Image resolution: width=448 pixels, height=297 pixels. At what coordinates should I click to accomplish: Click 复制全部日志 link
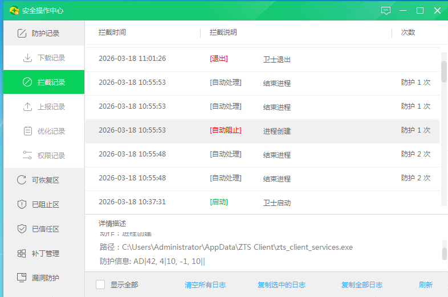(362, 284)
